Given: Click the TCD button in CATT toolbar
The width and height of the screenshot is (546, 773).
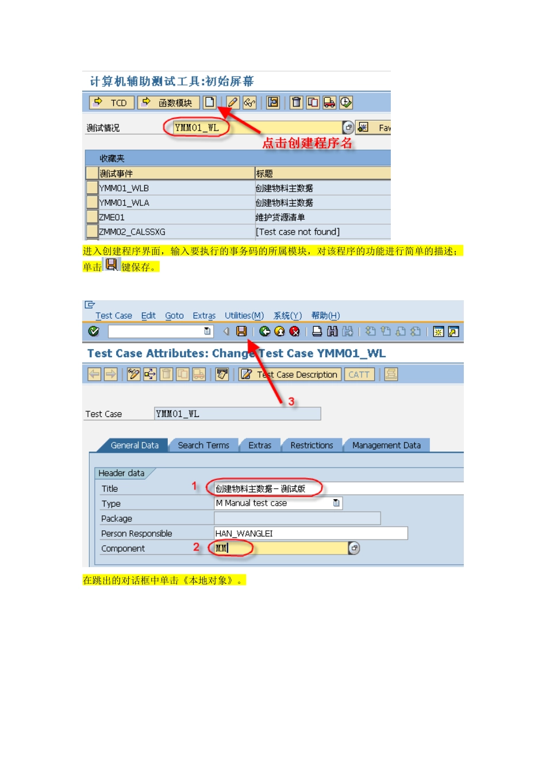Looking at the screenshot, I should (x=112, y=102).
